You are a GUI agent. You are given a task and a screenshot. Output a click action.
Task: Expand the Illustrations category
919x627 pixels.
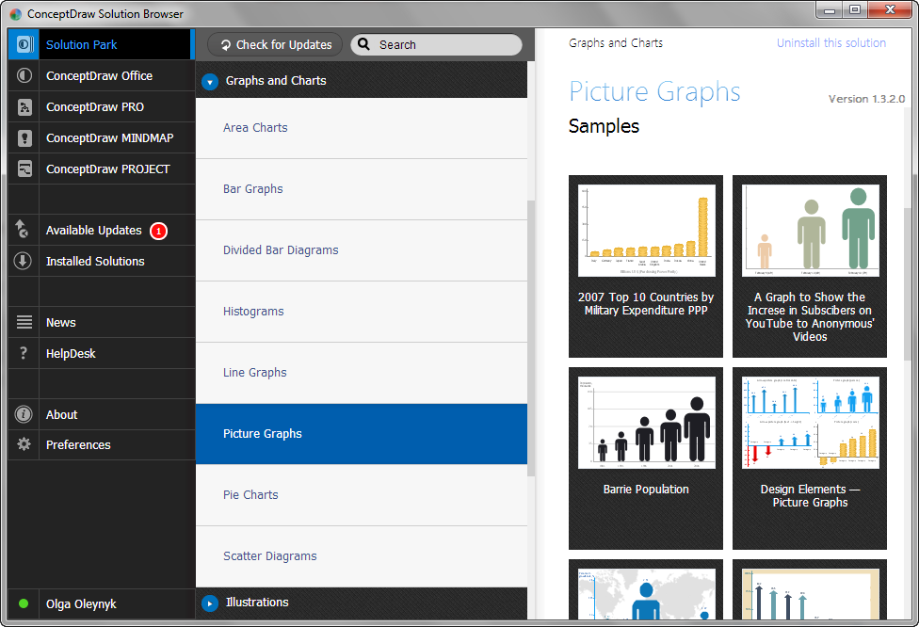pos(210,603)
